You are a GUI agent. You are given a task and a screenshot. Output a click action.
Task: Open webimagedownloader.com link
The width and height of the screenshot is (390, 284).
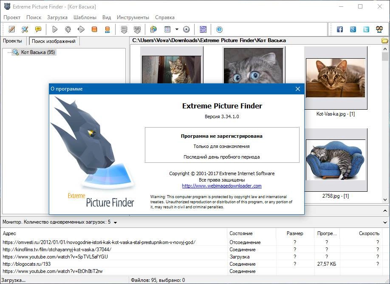[x=222, y=186]
